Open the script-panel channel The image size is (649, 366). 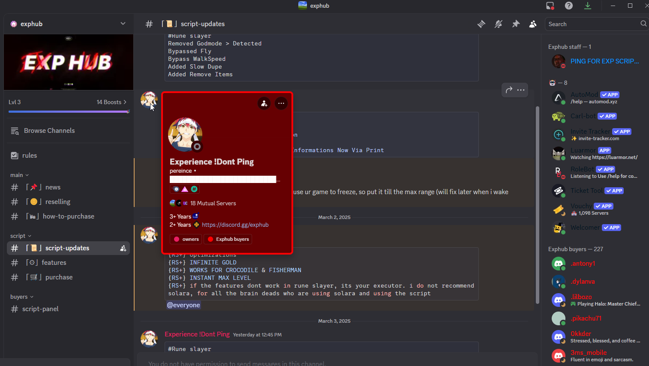click(69, 309)
